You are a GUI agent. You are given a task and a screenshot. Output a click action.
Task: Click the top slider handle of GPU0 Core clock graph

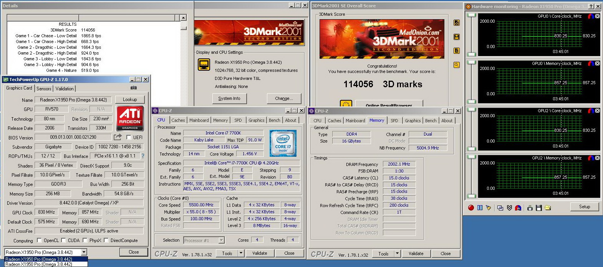click(472, 15)
